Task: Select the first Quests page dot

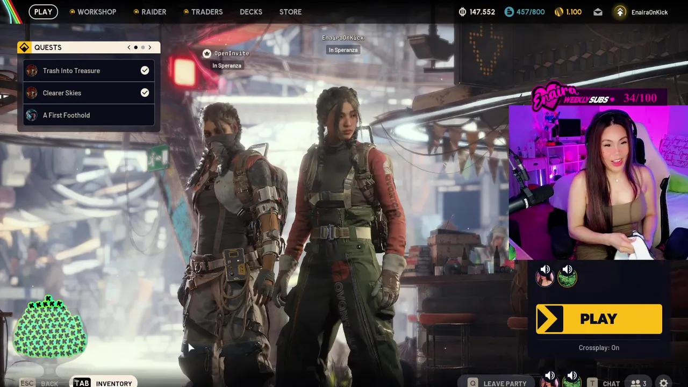Action: click(135, 47)
